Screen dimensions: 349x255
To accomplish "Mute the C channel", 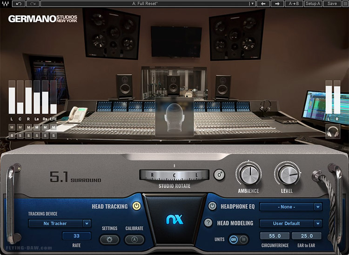I will point(20,127).
